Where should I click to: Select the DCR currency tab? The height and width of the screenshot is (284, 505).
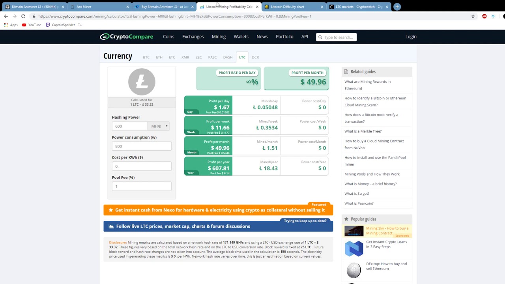(255, 57)
